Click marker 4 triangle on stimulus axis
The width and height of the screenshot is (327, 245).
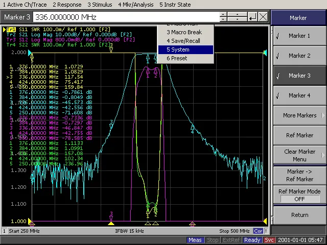point(193,223)
